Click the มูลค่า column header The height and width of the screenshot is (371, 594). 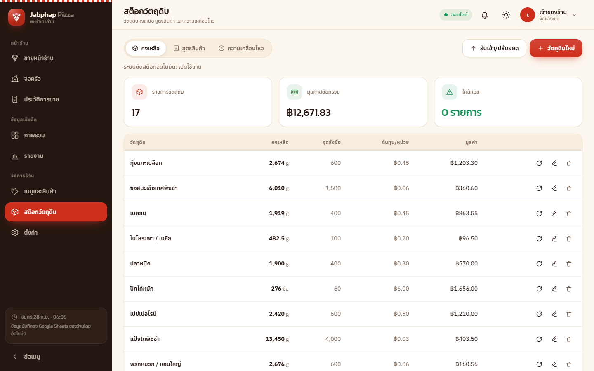tap(471, 142)
